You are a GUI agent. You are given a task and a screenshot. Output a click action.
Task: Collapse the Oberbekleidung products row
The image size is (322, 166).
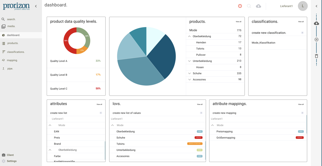pyautogui.click(x=189, y=36)
